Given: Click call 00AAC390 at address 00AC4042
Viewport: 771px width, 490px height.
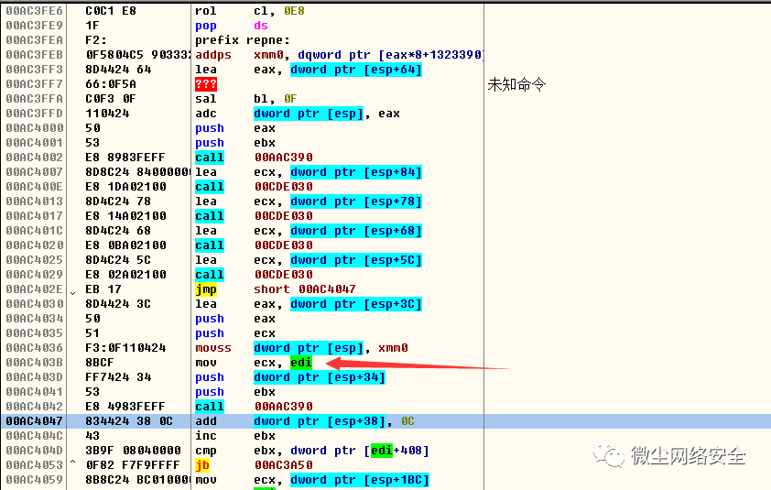Looking at the screenshot, I should 254,407.
